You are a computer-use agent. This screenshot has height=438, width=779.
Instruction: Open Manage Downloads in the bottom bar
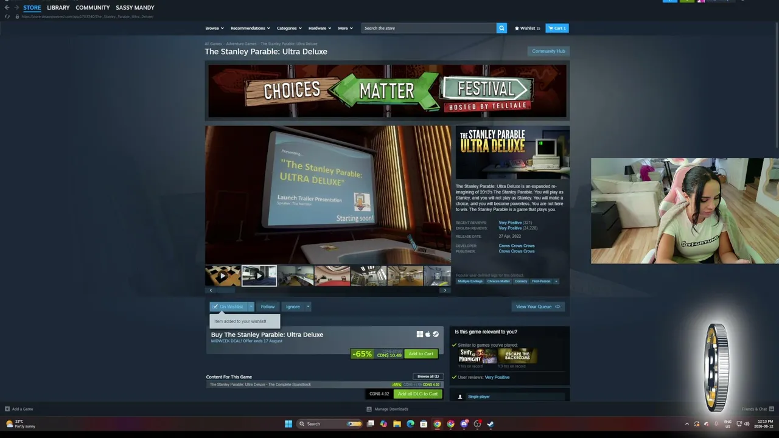point(387,409)
